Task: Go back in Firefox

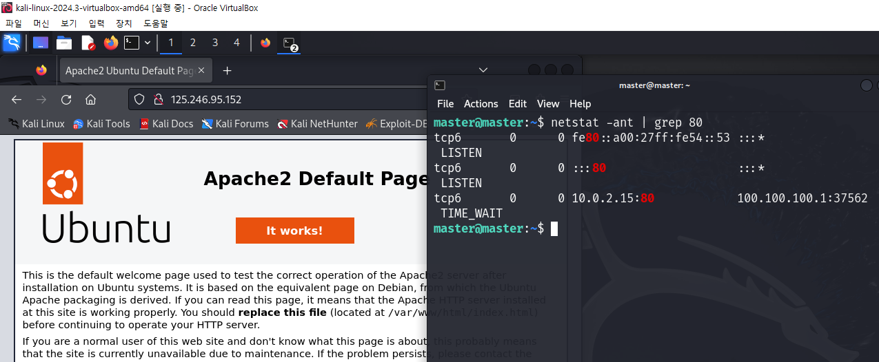Action: point(17,99)
